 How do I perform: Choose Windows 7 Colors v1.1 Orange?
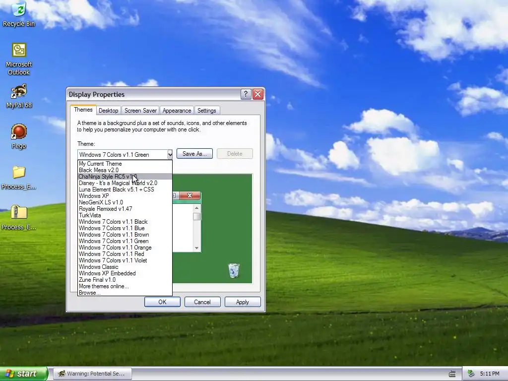pos(125,248)
